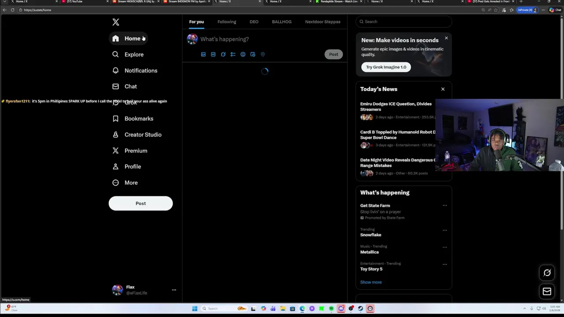Image resolution: width=564 pixels, height=317 pixels.
Task: Click the small Post button in composer
Action: click(334, 55)
